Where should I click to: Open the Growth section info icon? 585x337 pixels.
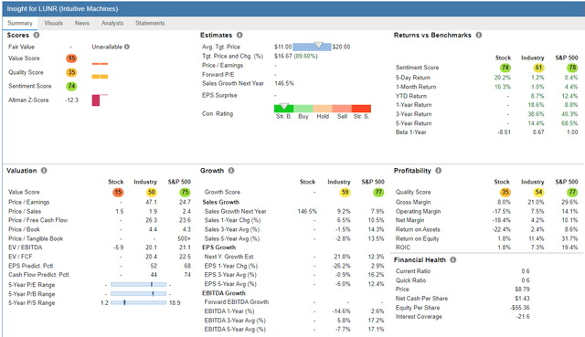point(231,171)
